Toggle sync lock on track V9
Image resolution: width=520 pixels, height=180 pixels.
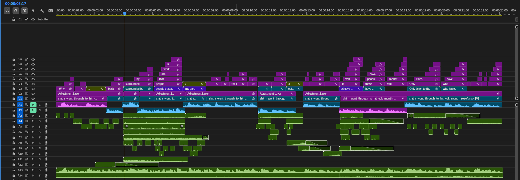coord(27,59)
